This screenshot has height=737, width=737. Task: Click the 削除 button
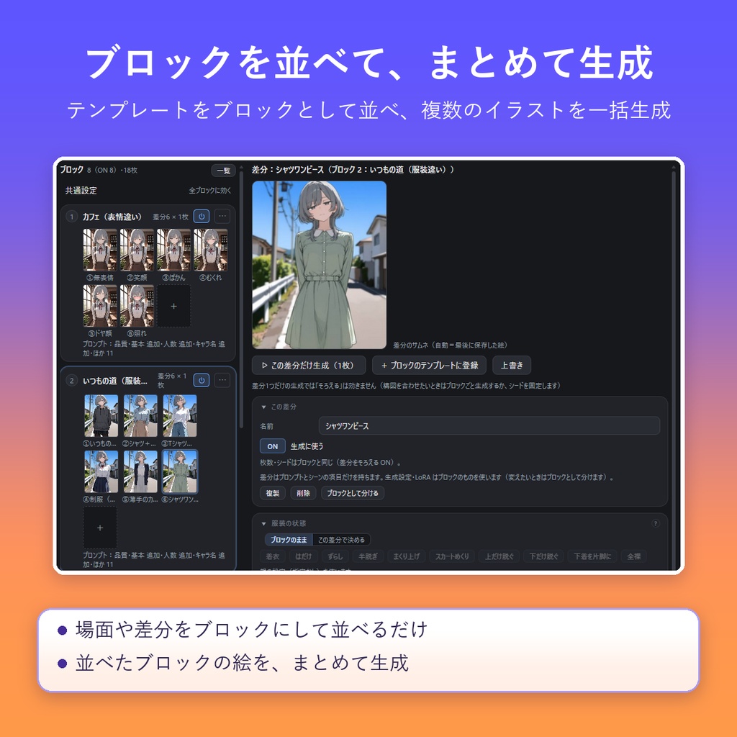303,493
